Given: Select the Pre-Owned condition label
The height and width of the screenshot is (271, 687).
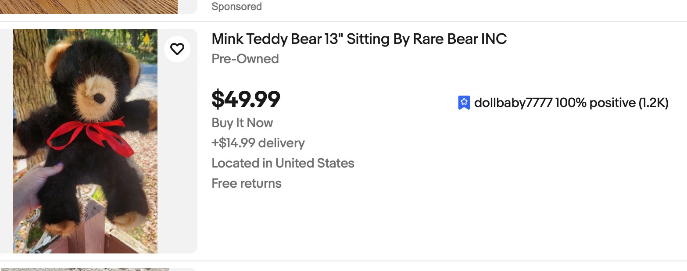Looking at the screenshot, I should tap(245, 59).
